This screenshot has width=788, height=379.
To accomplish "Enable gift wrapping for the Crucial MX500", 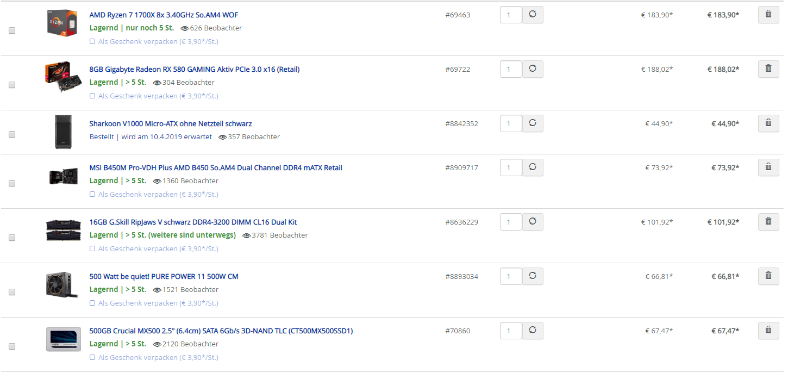I will (92, 358).
